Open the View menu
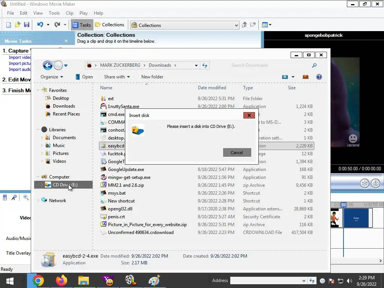384x288 pixels. (38, 13)
